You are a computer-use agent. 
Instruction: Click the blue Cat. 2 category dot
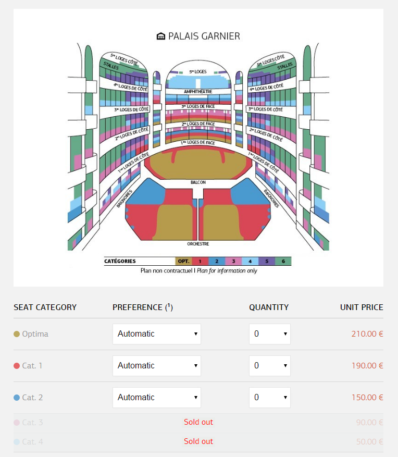coord(17,398)
